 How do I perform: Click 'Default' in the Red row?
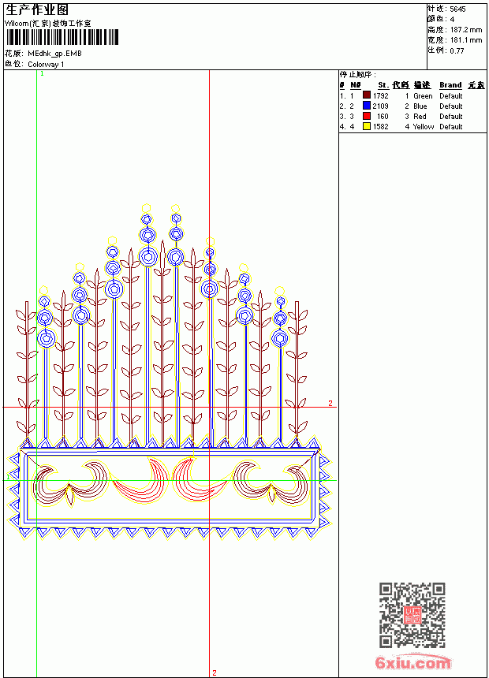(x=451, y=117)
